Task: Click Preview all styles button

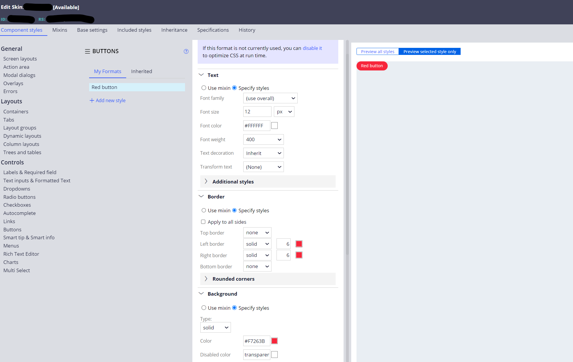Action: 378,51
